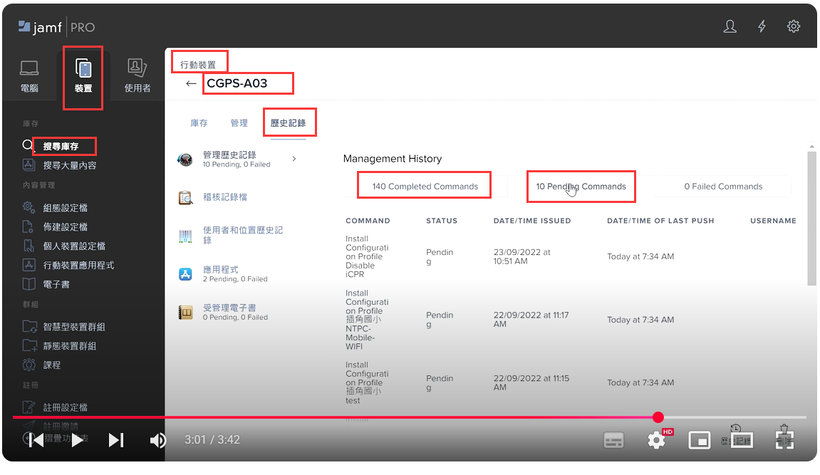
Task: Skip to previous video
Action: pos(36,440)
